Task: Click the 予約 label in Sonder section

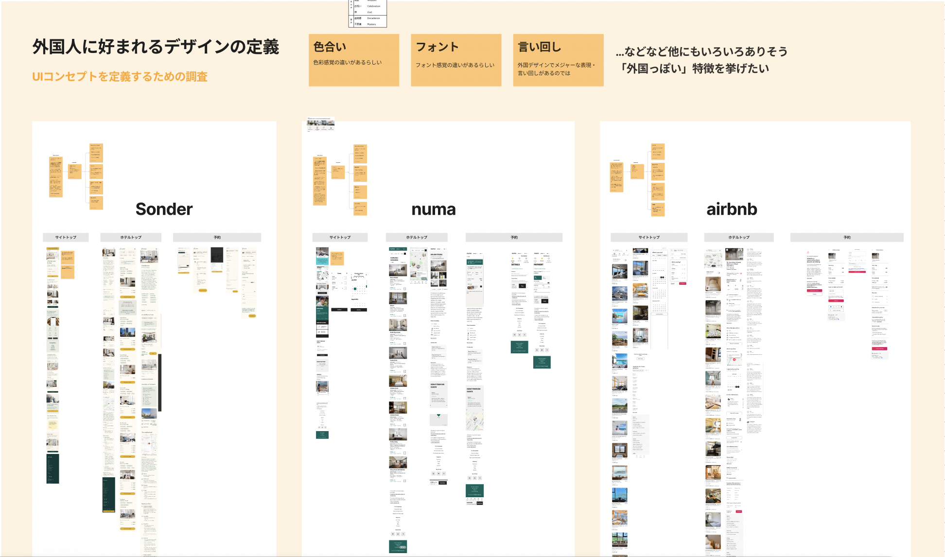Action: pyautogui.click(x=217, y=237)
